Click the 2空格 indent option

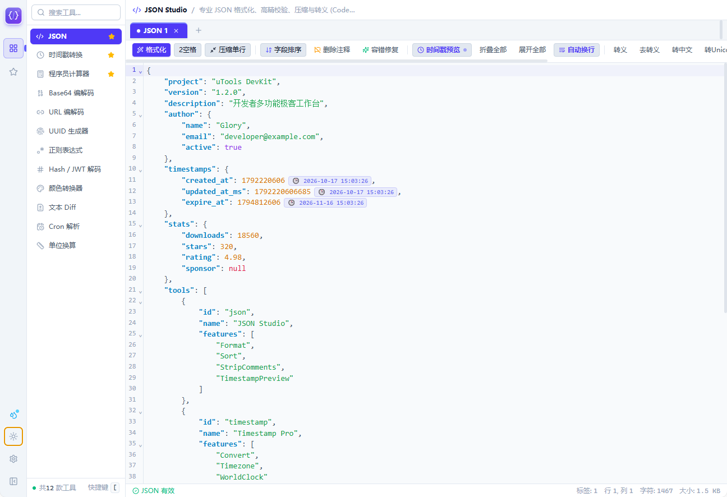(x=187, y=50)
